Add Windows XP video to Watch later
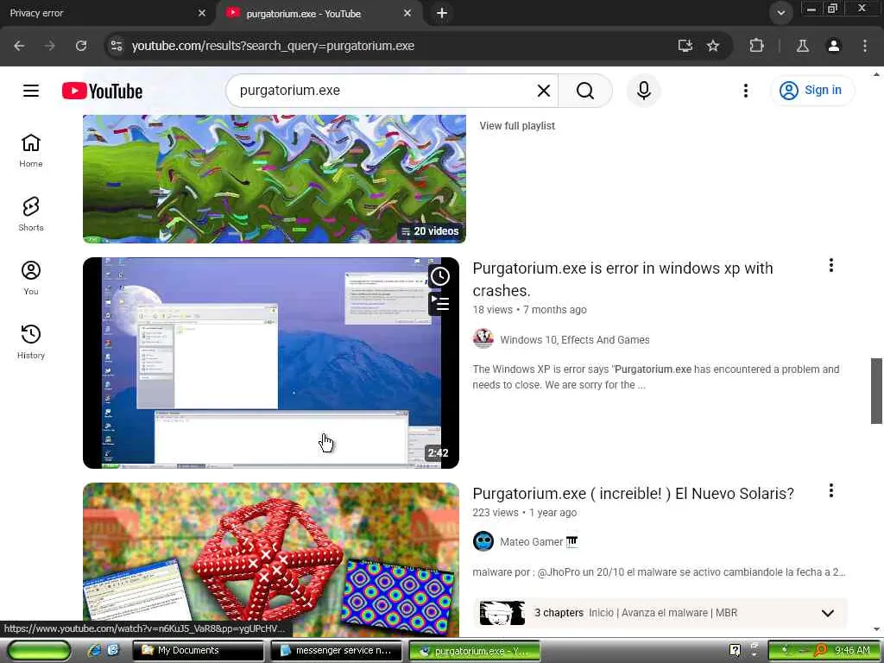 (x=439, y=276)
